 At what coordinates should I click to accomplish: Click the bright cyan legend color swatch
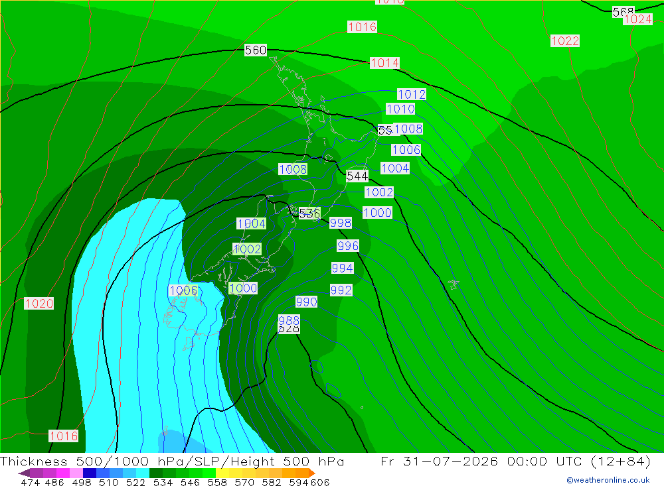point(143,473)
